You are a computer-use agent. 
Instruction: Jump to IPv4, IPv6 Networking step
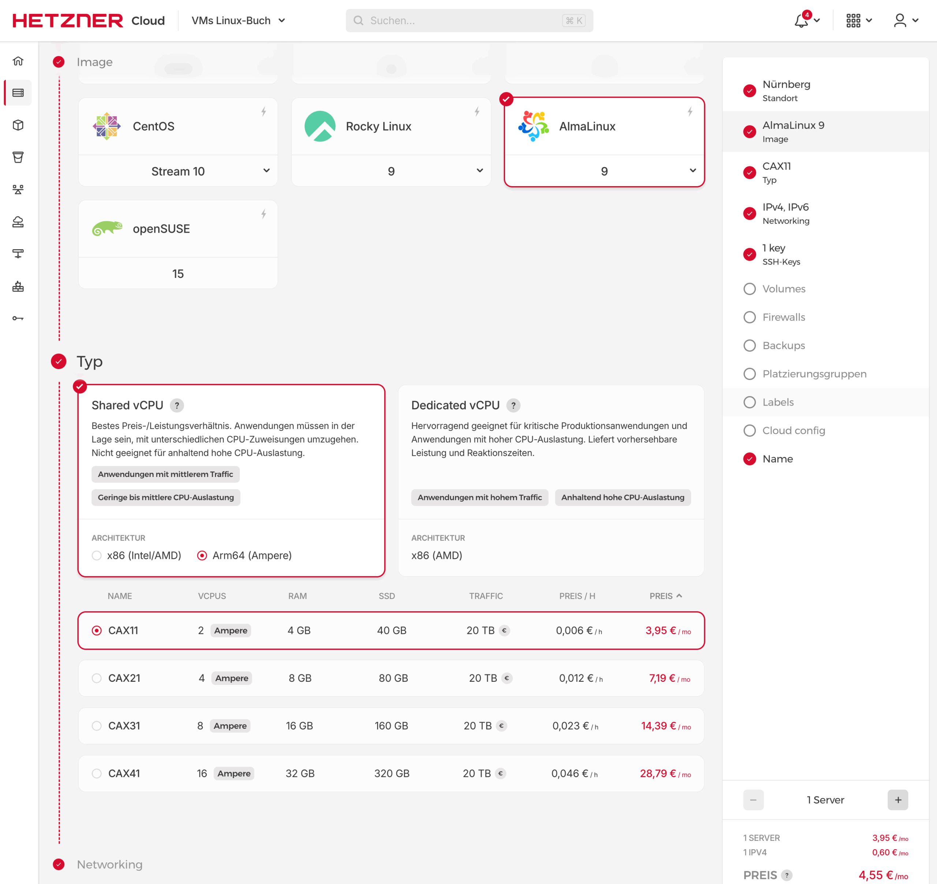pyautogui.click(x=825, y=214)
